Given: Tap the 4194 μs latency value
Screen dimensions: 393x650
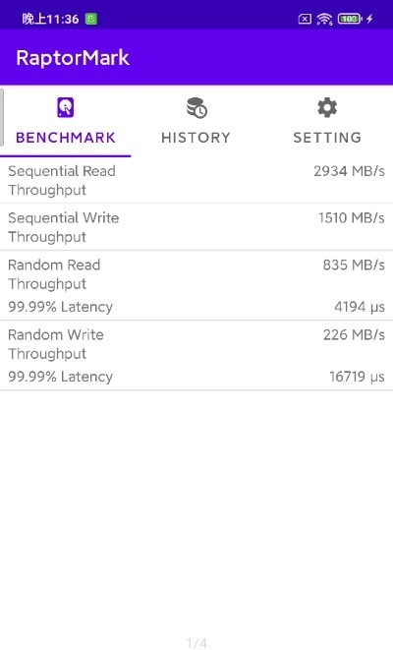Looking at the screenshot, I should [x=360, y=307].
